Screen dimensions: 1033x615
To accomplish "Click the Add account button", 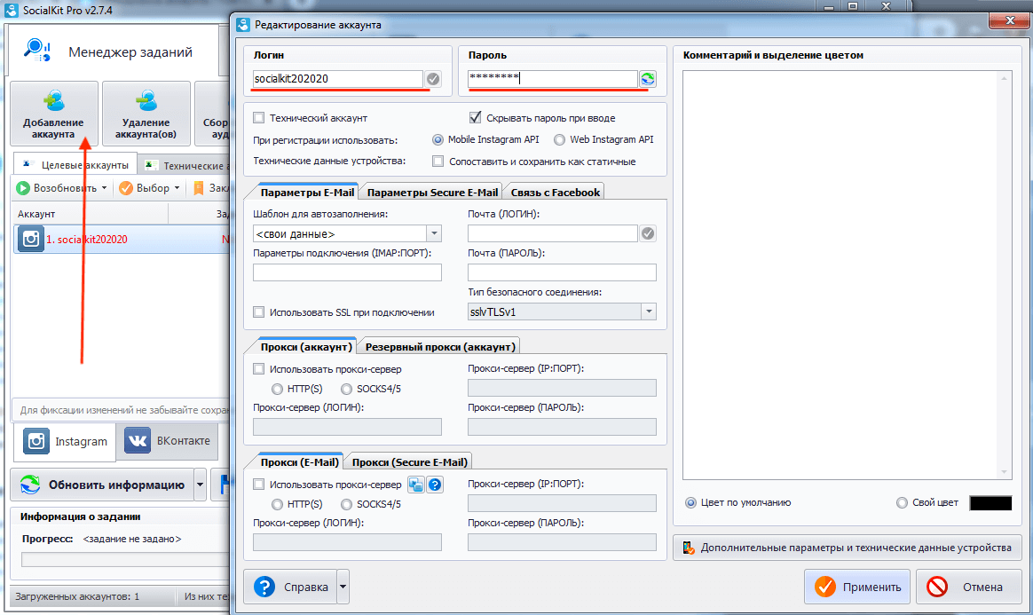I will point(53,114).
